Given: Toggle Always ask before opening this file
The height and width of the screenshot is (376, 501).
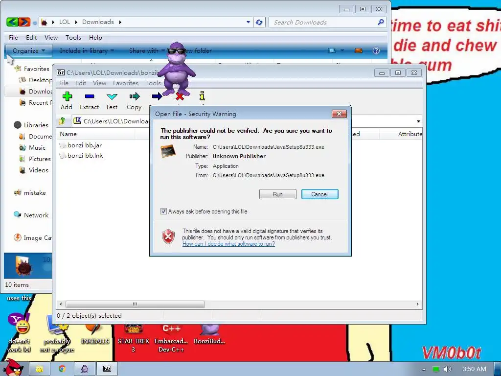Looking at the screenshot, I should point(163,211).
